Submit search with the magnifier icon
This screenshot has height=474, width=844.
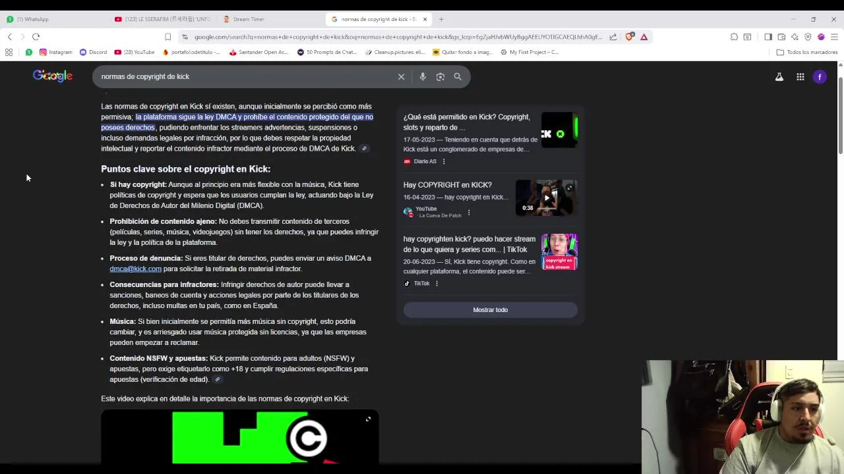pyautogui.click(x=458, y=76)
